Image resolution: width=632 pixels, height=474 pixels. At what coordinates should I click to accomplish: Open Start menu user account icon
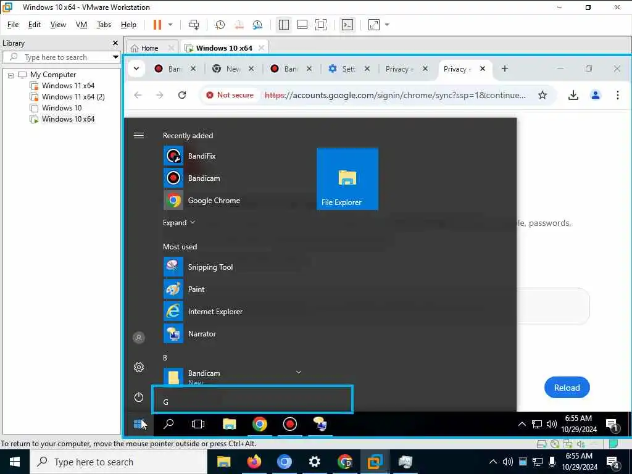139,338
